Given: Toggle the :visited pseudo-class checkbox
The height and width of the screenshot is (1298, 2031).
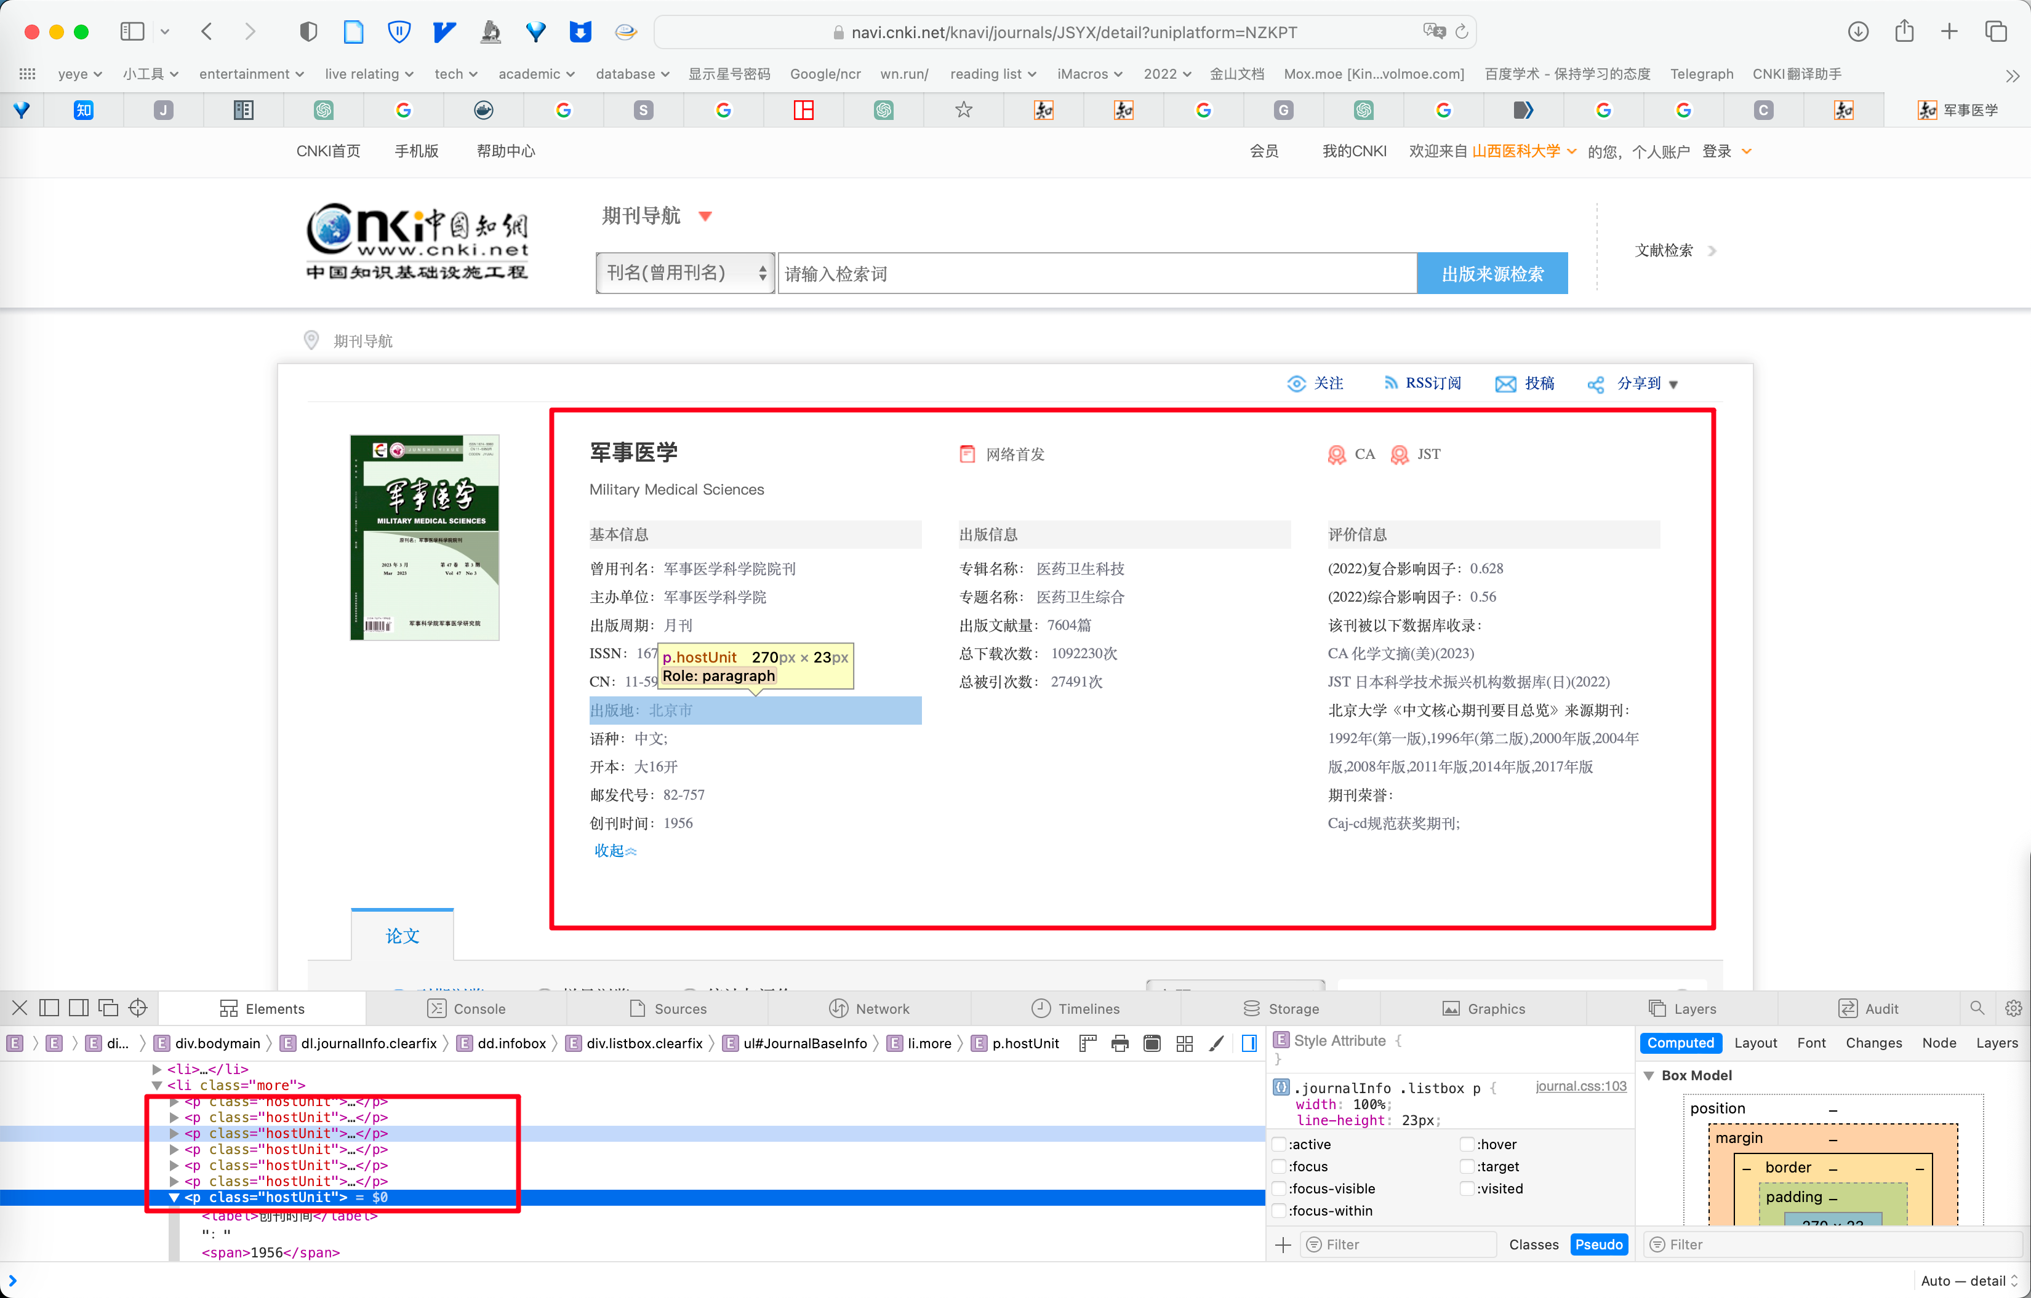Looking at the screenshot, I should click(1467, 1189).
